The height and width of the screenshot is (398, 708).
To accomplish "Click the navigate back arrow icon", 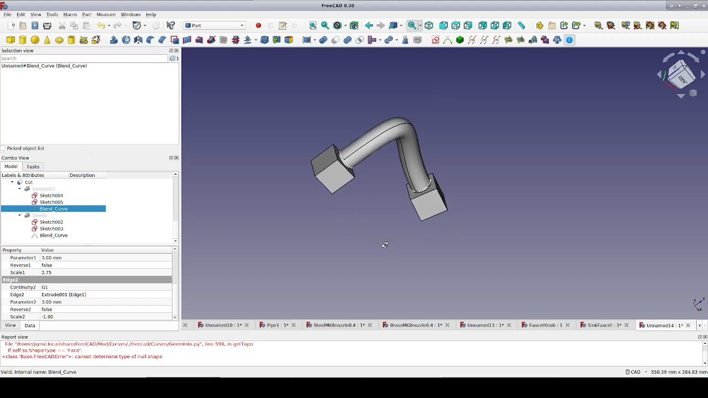I will pyautogui.click(x=368, y=25).
